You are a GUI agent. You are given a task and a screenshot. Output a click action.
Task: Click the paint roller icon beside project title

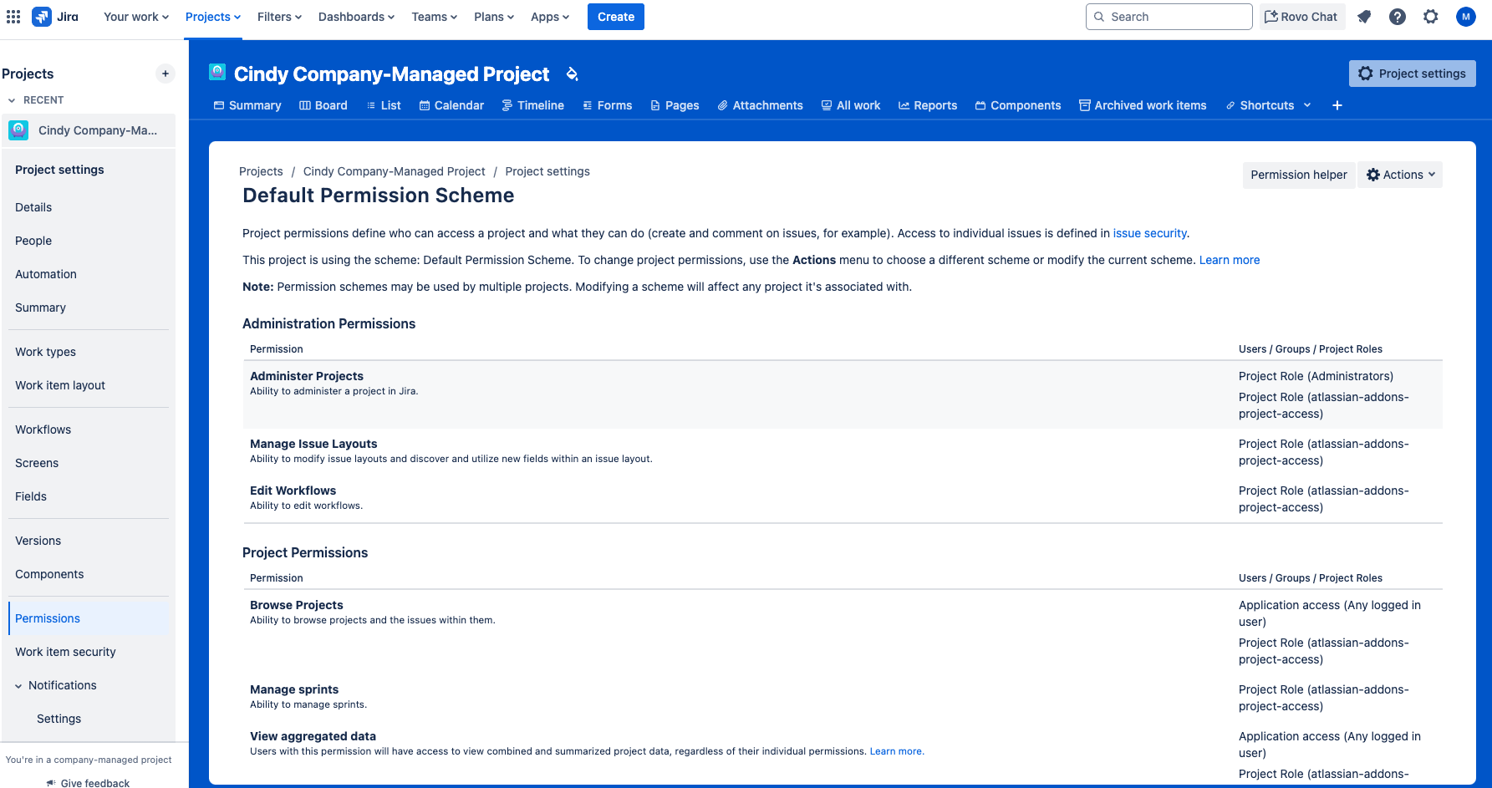coord(572,74)
